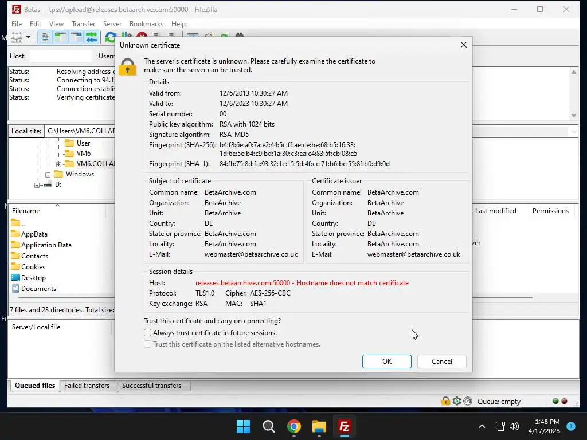Switch to Successful transfers tab
Image resolution: width=587 pixels, height=440 pixels.
[151, 386]
